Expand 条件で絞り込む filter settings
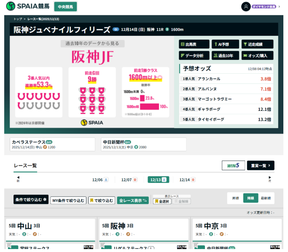Image resolution: width=288 pixels, height=252 pixels. pos(31,200)
